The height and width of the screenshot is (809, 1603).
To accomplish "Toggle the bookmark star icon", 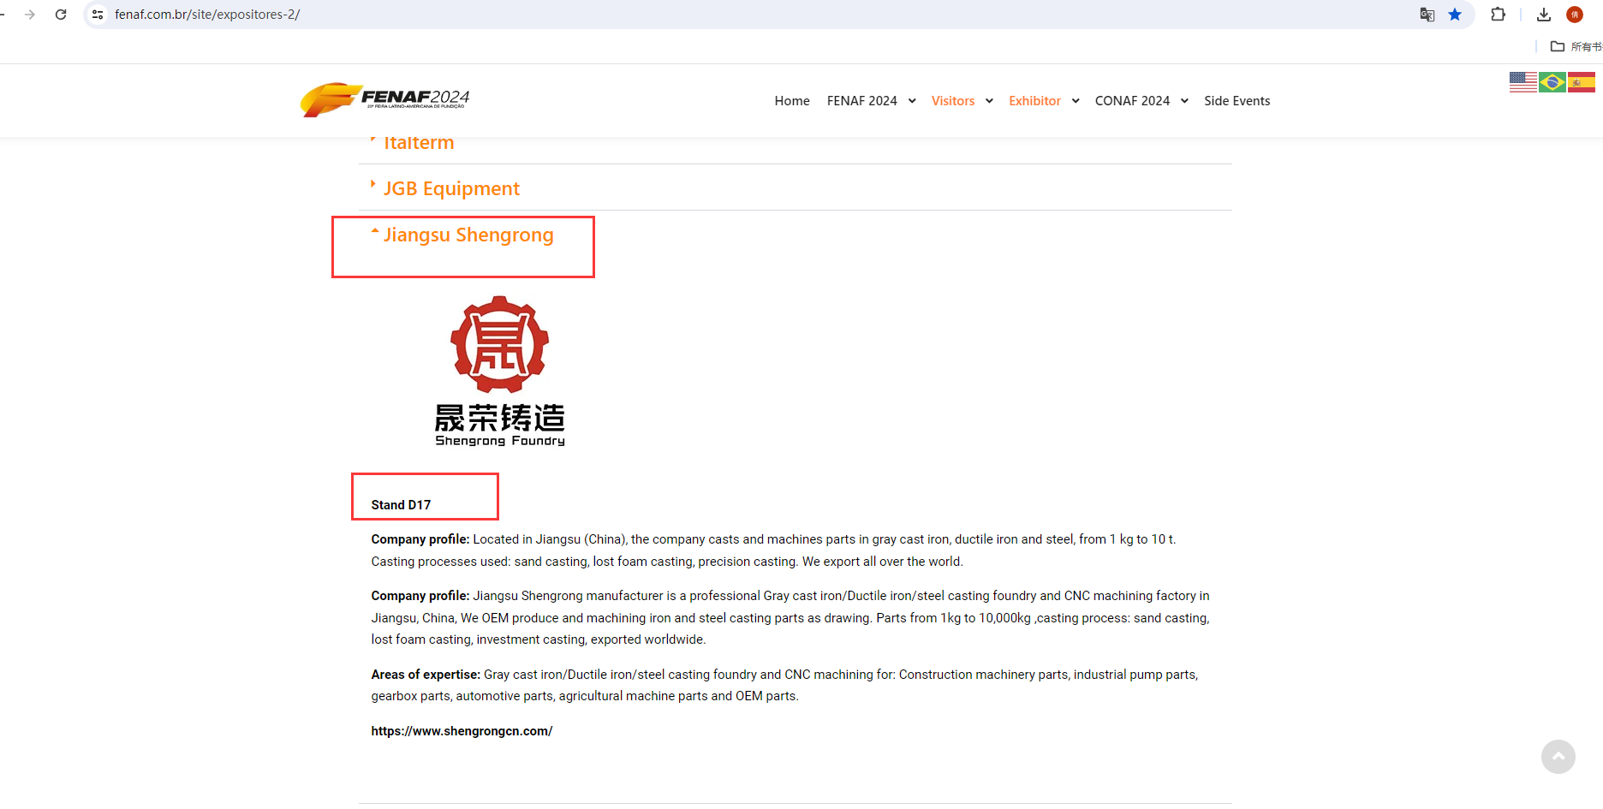I will point(1455,15).
